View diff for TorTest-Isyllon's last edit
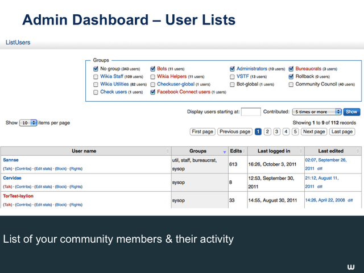The height and width of the screenshot is (273, 364). (x=350, y=200)
